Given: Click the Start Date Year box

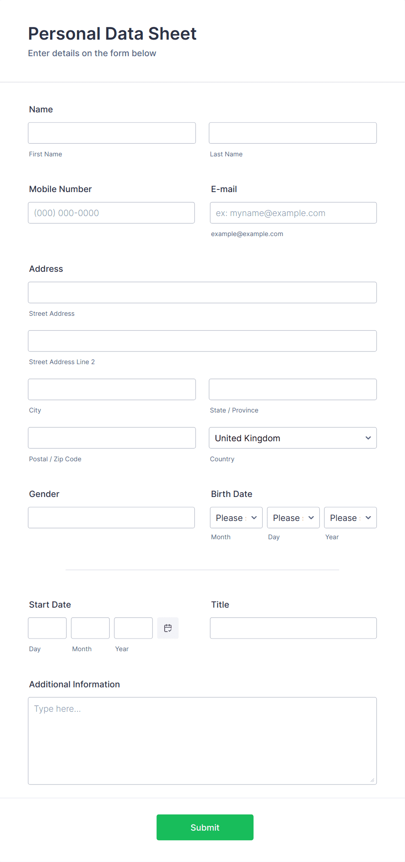Looking at the screenshot, I should tap(133, 628).
